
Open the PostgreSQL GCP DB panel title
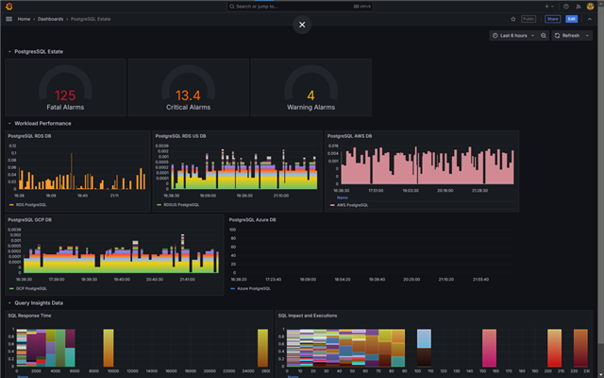pos(30,220)
